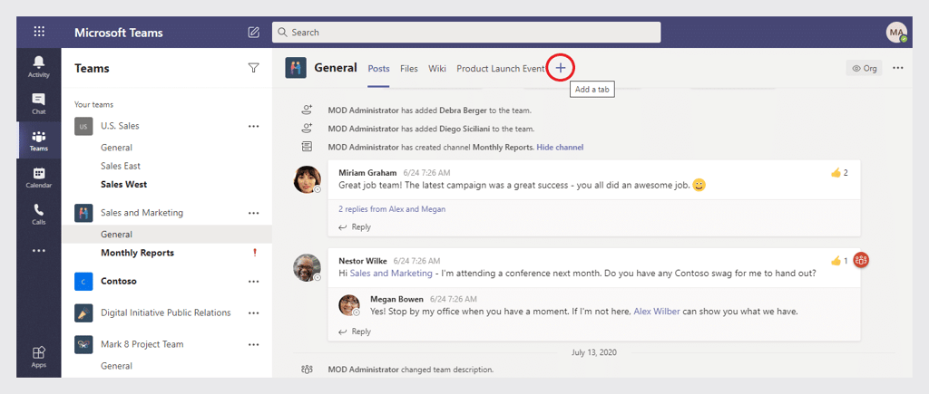929x394 pixels.
Task: Open more options for Contoso team
Action: coord(254,281)
